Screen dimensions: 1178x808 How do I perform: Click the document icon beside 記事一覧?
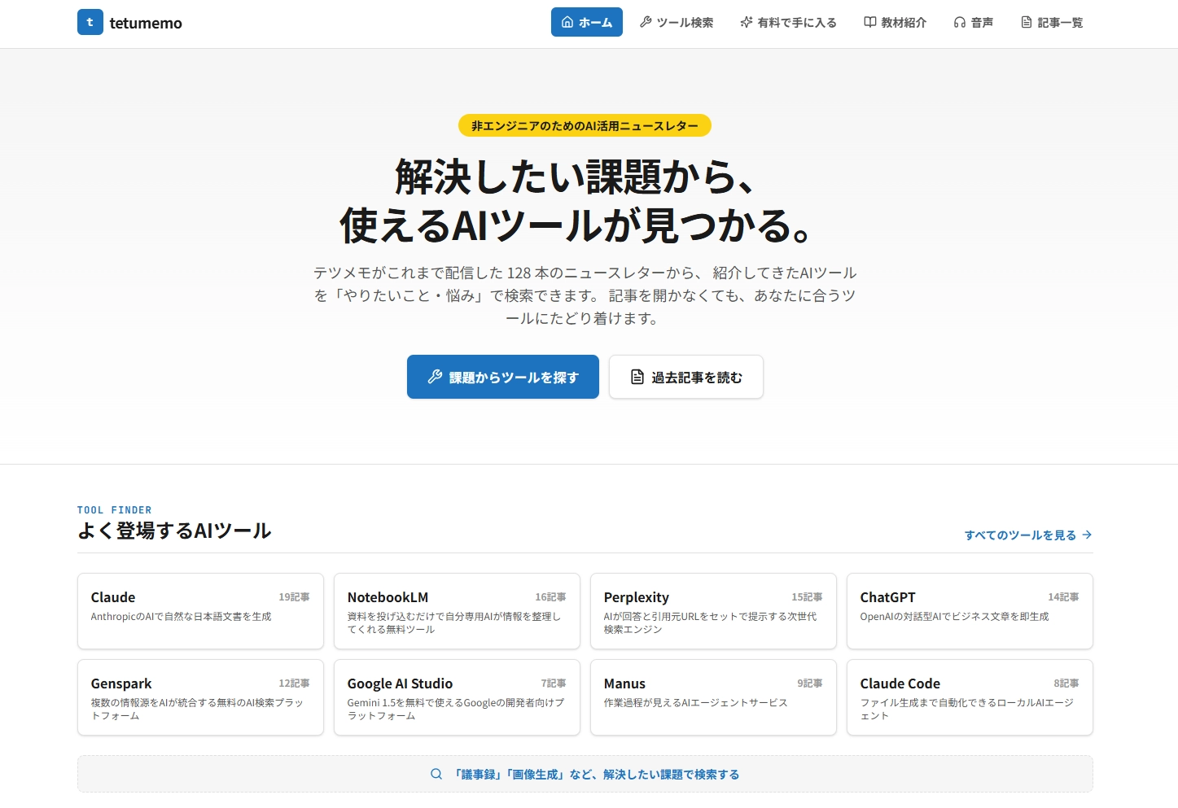[x=1027, y=22]
